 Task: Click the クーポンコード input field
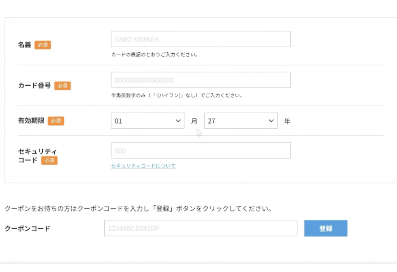pos(201,228)
